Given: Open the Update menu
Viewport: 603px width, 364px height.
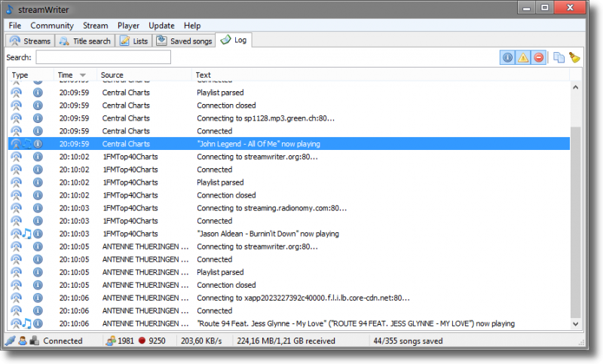Looking at the screenshot, I should (x=161, y=26).
